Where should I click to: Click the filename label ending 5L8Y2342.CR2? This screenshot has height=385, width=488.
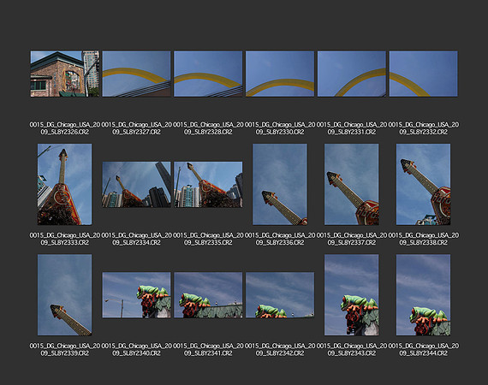point(280,350)
